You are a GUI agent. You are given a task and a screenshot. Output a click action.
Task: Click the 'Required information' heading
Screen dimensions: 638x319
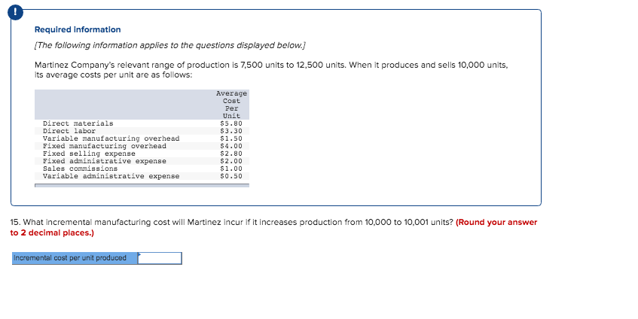[x=78, y=29]
